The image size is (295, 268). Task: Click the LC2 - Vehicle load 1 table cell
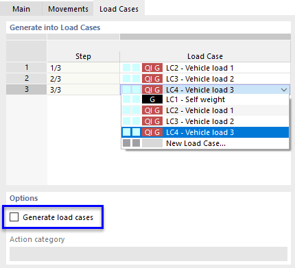coord(205,68)
